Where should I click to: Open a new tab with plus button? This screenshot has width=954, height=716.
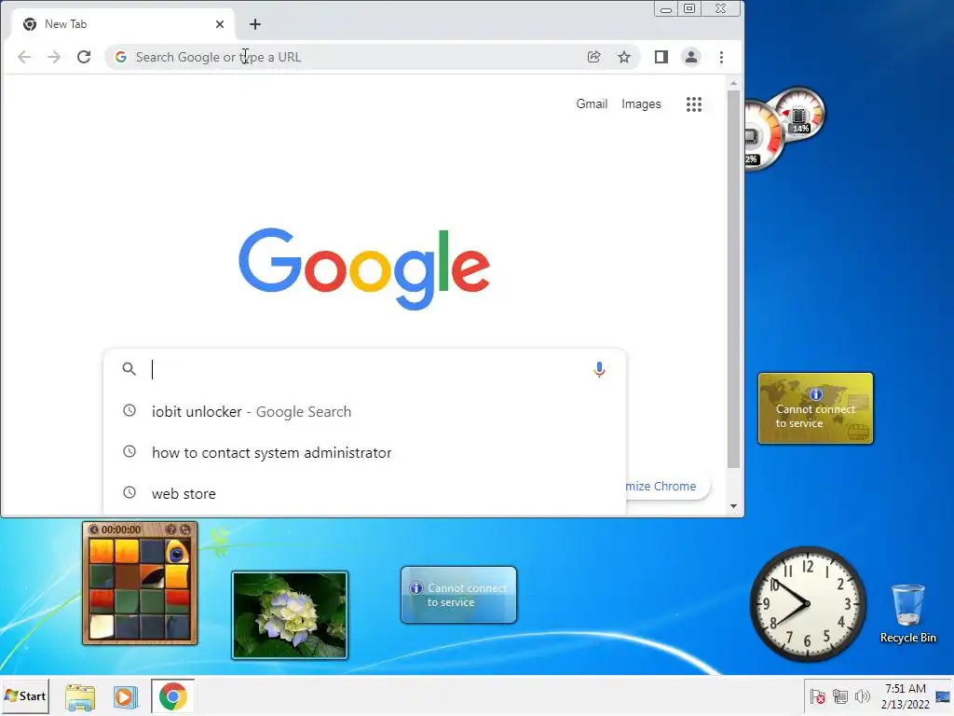(x=255, y=24)
